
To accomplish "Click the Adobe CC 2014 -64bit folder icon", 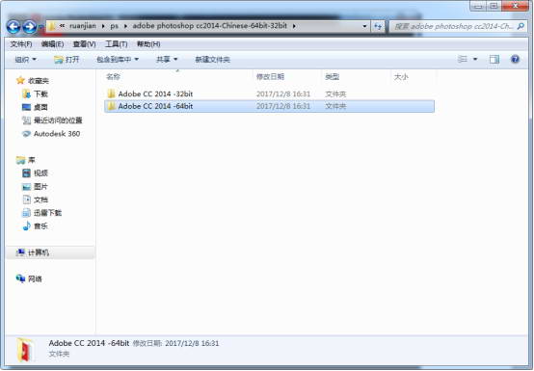I will coord(111,106).
